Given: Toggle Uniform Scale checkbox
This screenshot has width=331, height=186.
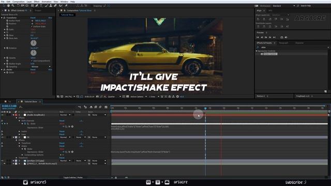Looking at the screenshot, I should (x=32, y=26).
